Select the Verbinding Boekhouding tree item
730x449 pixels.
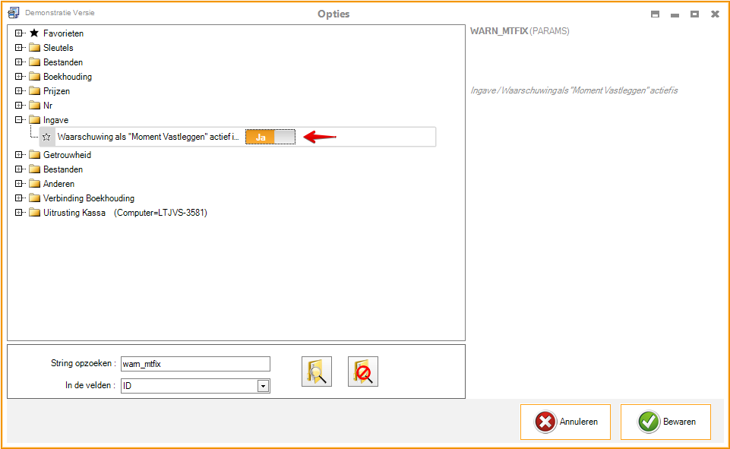click(88, 198)
